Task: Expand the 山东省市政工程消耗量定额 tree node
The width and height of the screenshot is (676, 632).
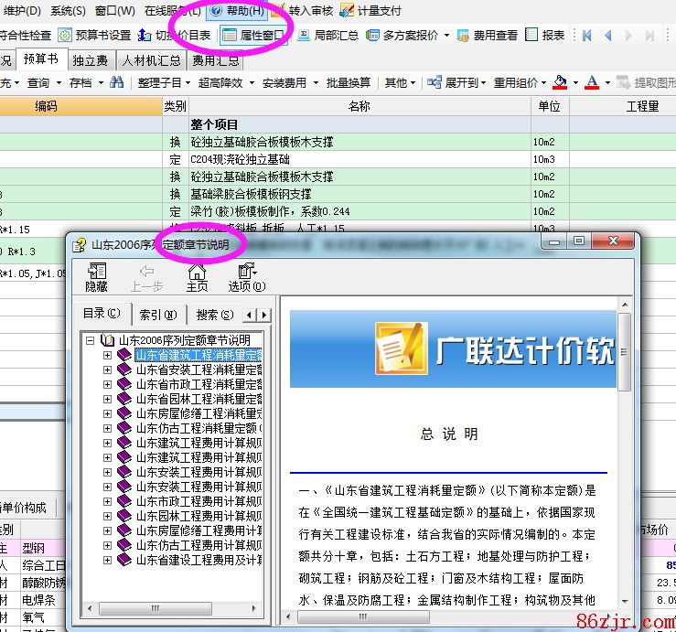Action: [x=108, y=384]
